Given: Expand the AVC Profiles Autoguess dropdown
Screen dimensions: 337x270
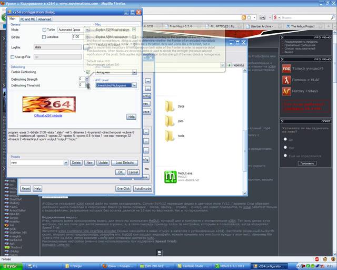Looking at the screenshot, I should pyautogui.click(x=134, y=72).
